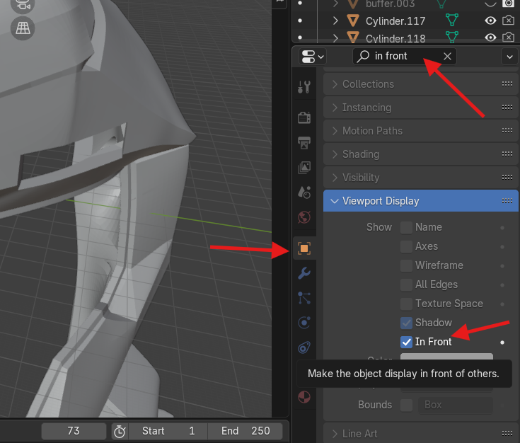
Task: Enable Show Axes checkbox
Action: coord(406,246)
